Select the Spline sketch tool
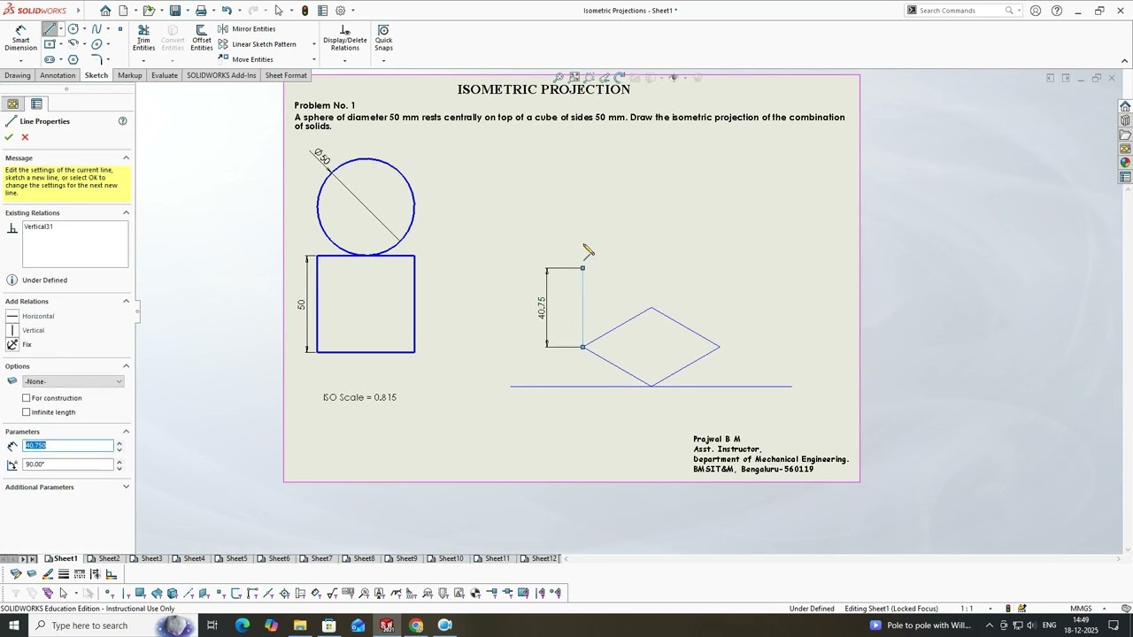 [96, 29]
